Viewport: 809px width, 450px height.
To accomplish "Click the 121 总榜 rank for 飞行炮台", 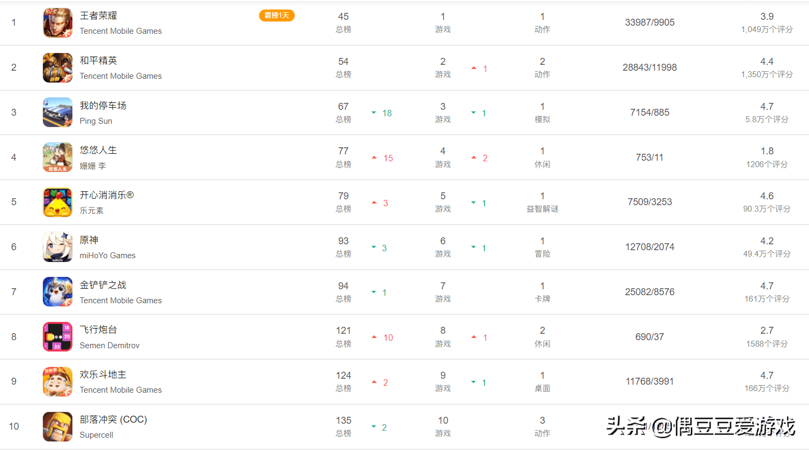I will pyautogui.click(x=344, y=336).
